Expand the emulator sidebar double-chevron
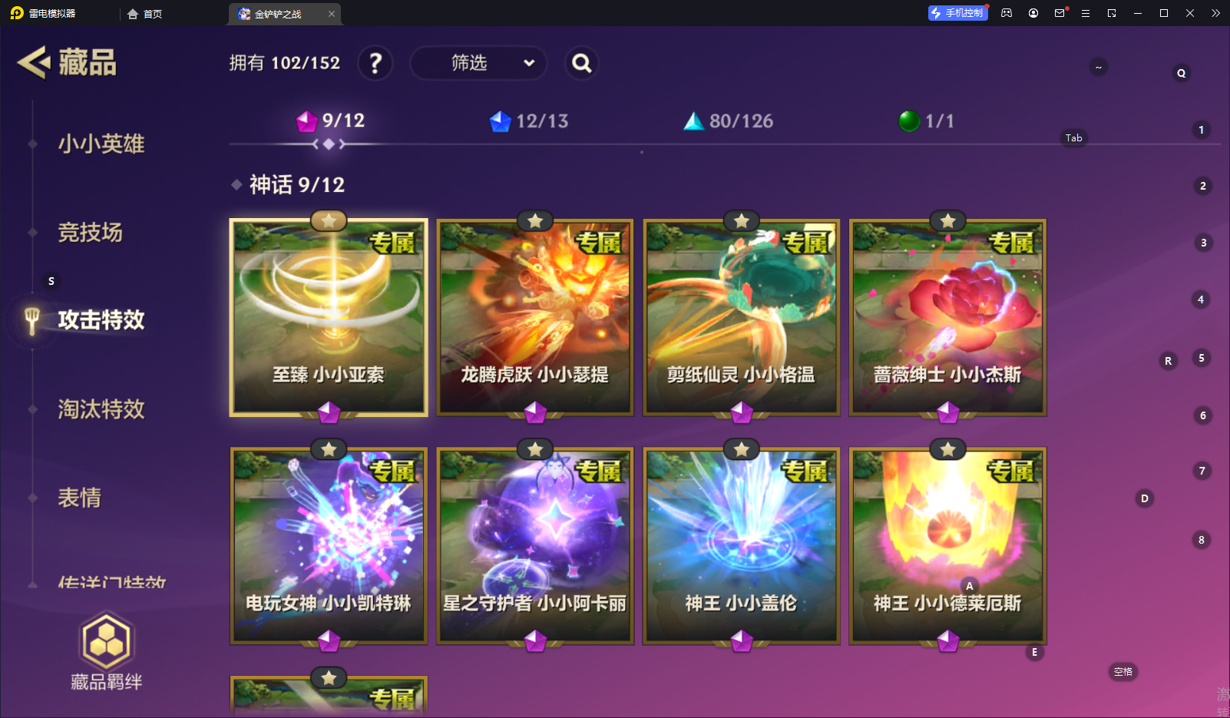 [1215, 13]
